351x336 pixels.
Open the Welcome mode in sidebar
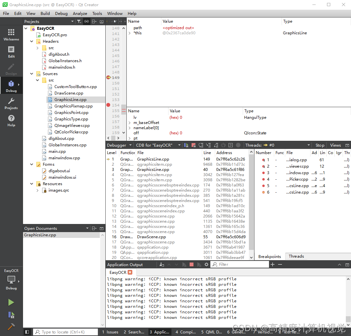(11, 35)
